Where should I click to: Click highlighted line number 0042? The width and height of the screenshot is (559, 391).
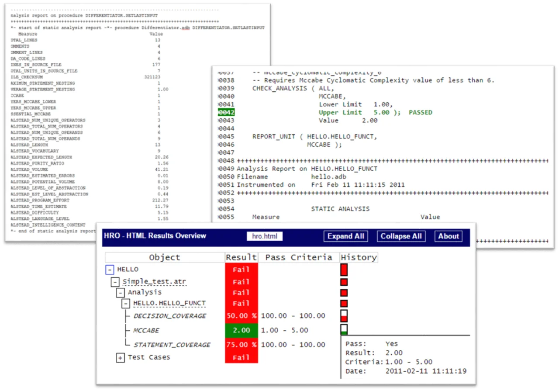click(x=227, y=112)
